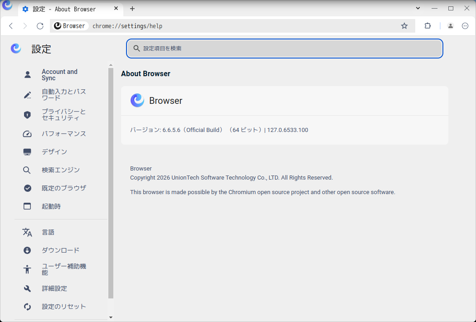476x322 pixels.
Task: Select Account and Sync menu item
Action: click(x=59, y=75)
